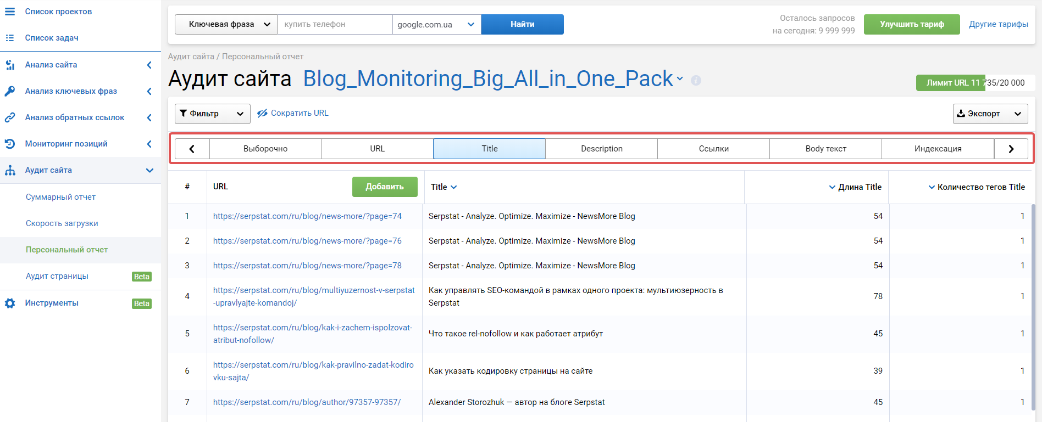Viewport: 1042px width, 422px height.
Task: Click the Инструменты gear icon
Action: pyautogui.click(x=10, y=303)
